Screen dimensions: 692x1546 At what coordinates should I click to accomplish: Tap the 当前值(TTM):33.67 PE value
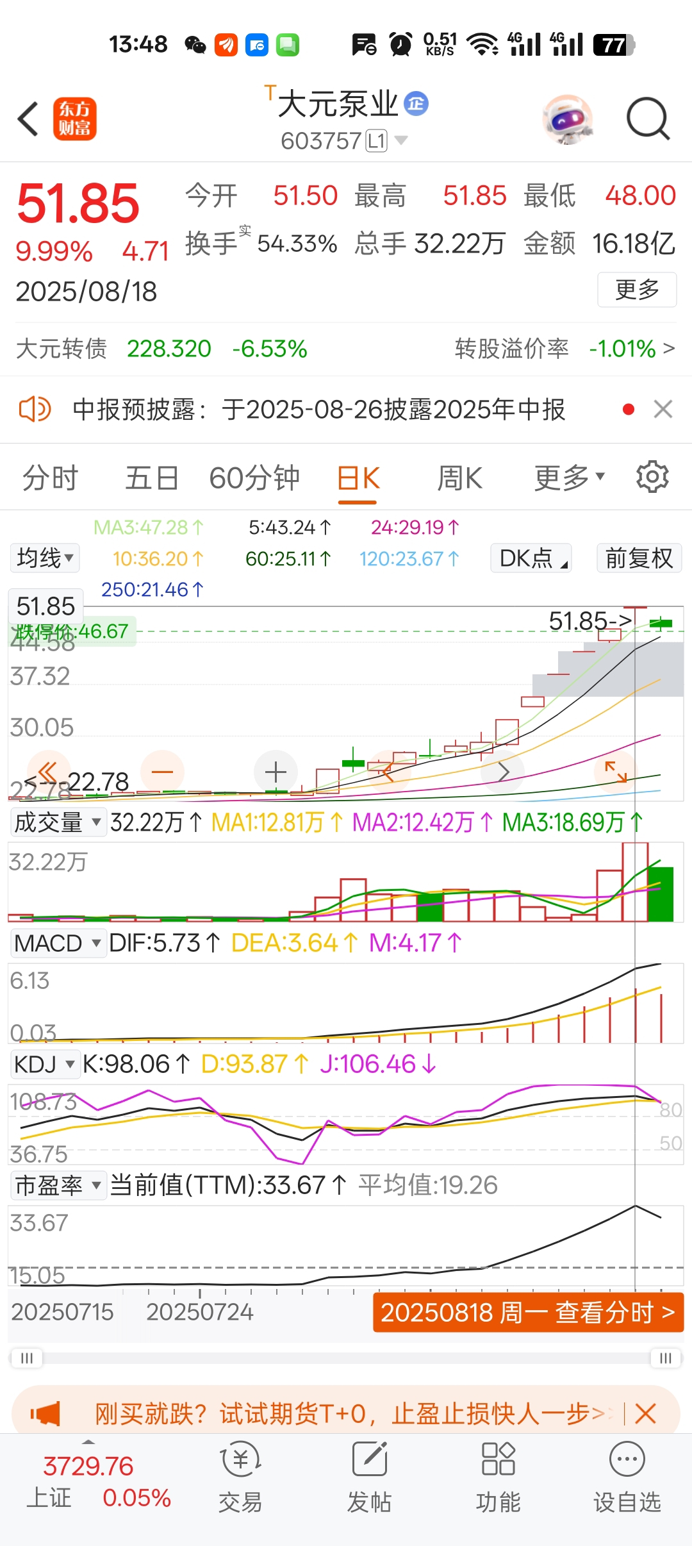pyautogui.click(x=229, y=1185)
